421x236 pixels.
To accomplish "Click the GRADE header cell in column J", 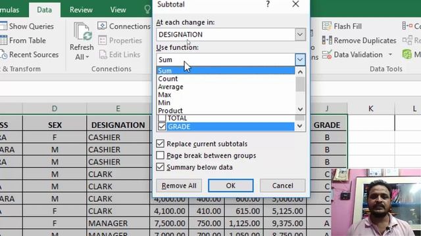I will coord(327,125).
